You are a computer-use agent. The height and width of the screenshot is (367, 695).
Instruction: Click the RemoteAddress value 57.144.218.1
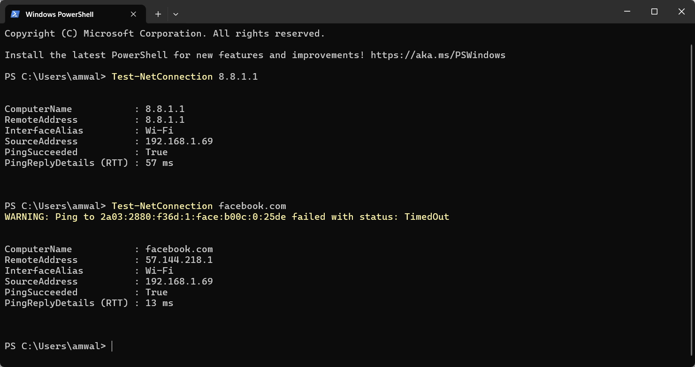pyautogui.click(x=179, y=260)
